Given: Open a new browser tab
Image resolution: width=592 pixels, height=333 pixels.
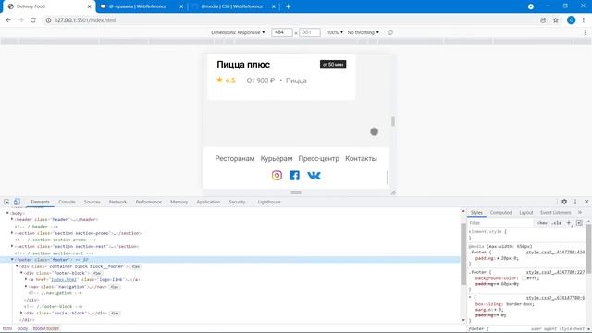Looking at the screenshot, I should pyautogui.click(x=288, y=6).
